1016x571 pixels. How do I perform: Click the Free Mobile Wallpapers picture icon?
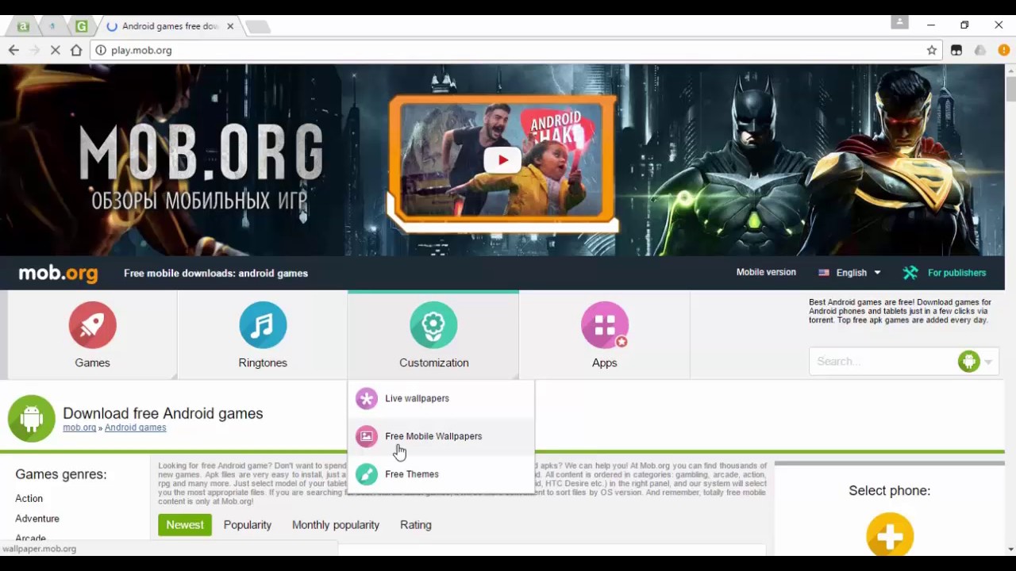(367, 436)
